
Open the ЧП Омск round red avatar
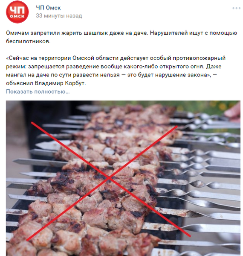point(17,12)
